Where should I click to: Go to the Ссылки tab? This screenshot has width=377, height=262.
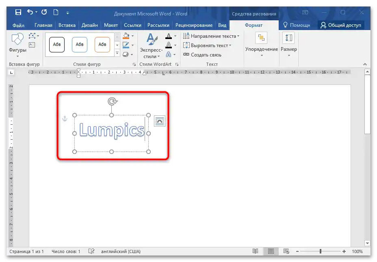coord(132,25)
